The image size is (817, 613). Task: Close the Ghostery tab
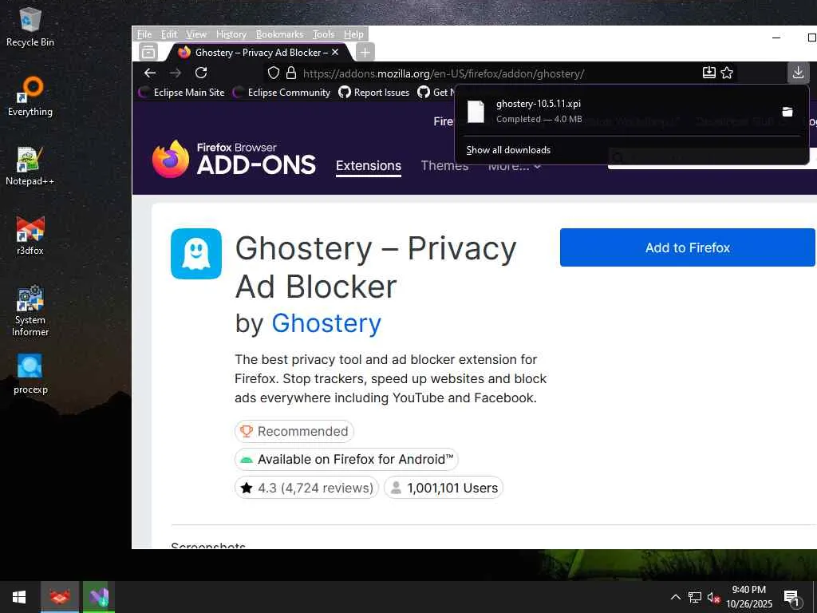[x=335, y=52]
